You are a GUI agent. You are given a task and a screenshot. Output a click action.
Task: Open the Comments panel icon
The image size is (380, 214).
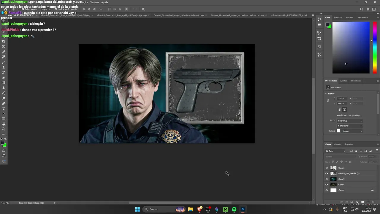click(319, 25)
